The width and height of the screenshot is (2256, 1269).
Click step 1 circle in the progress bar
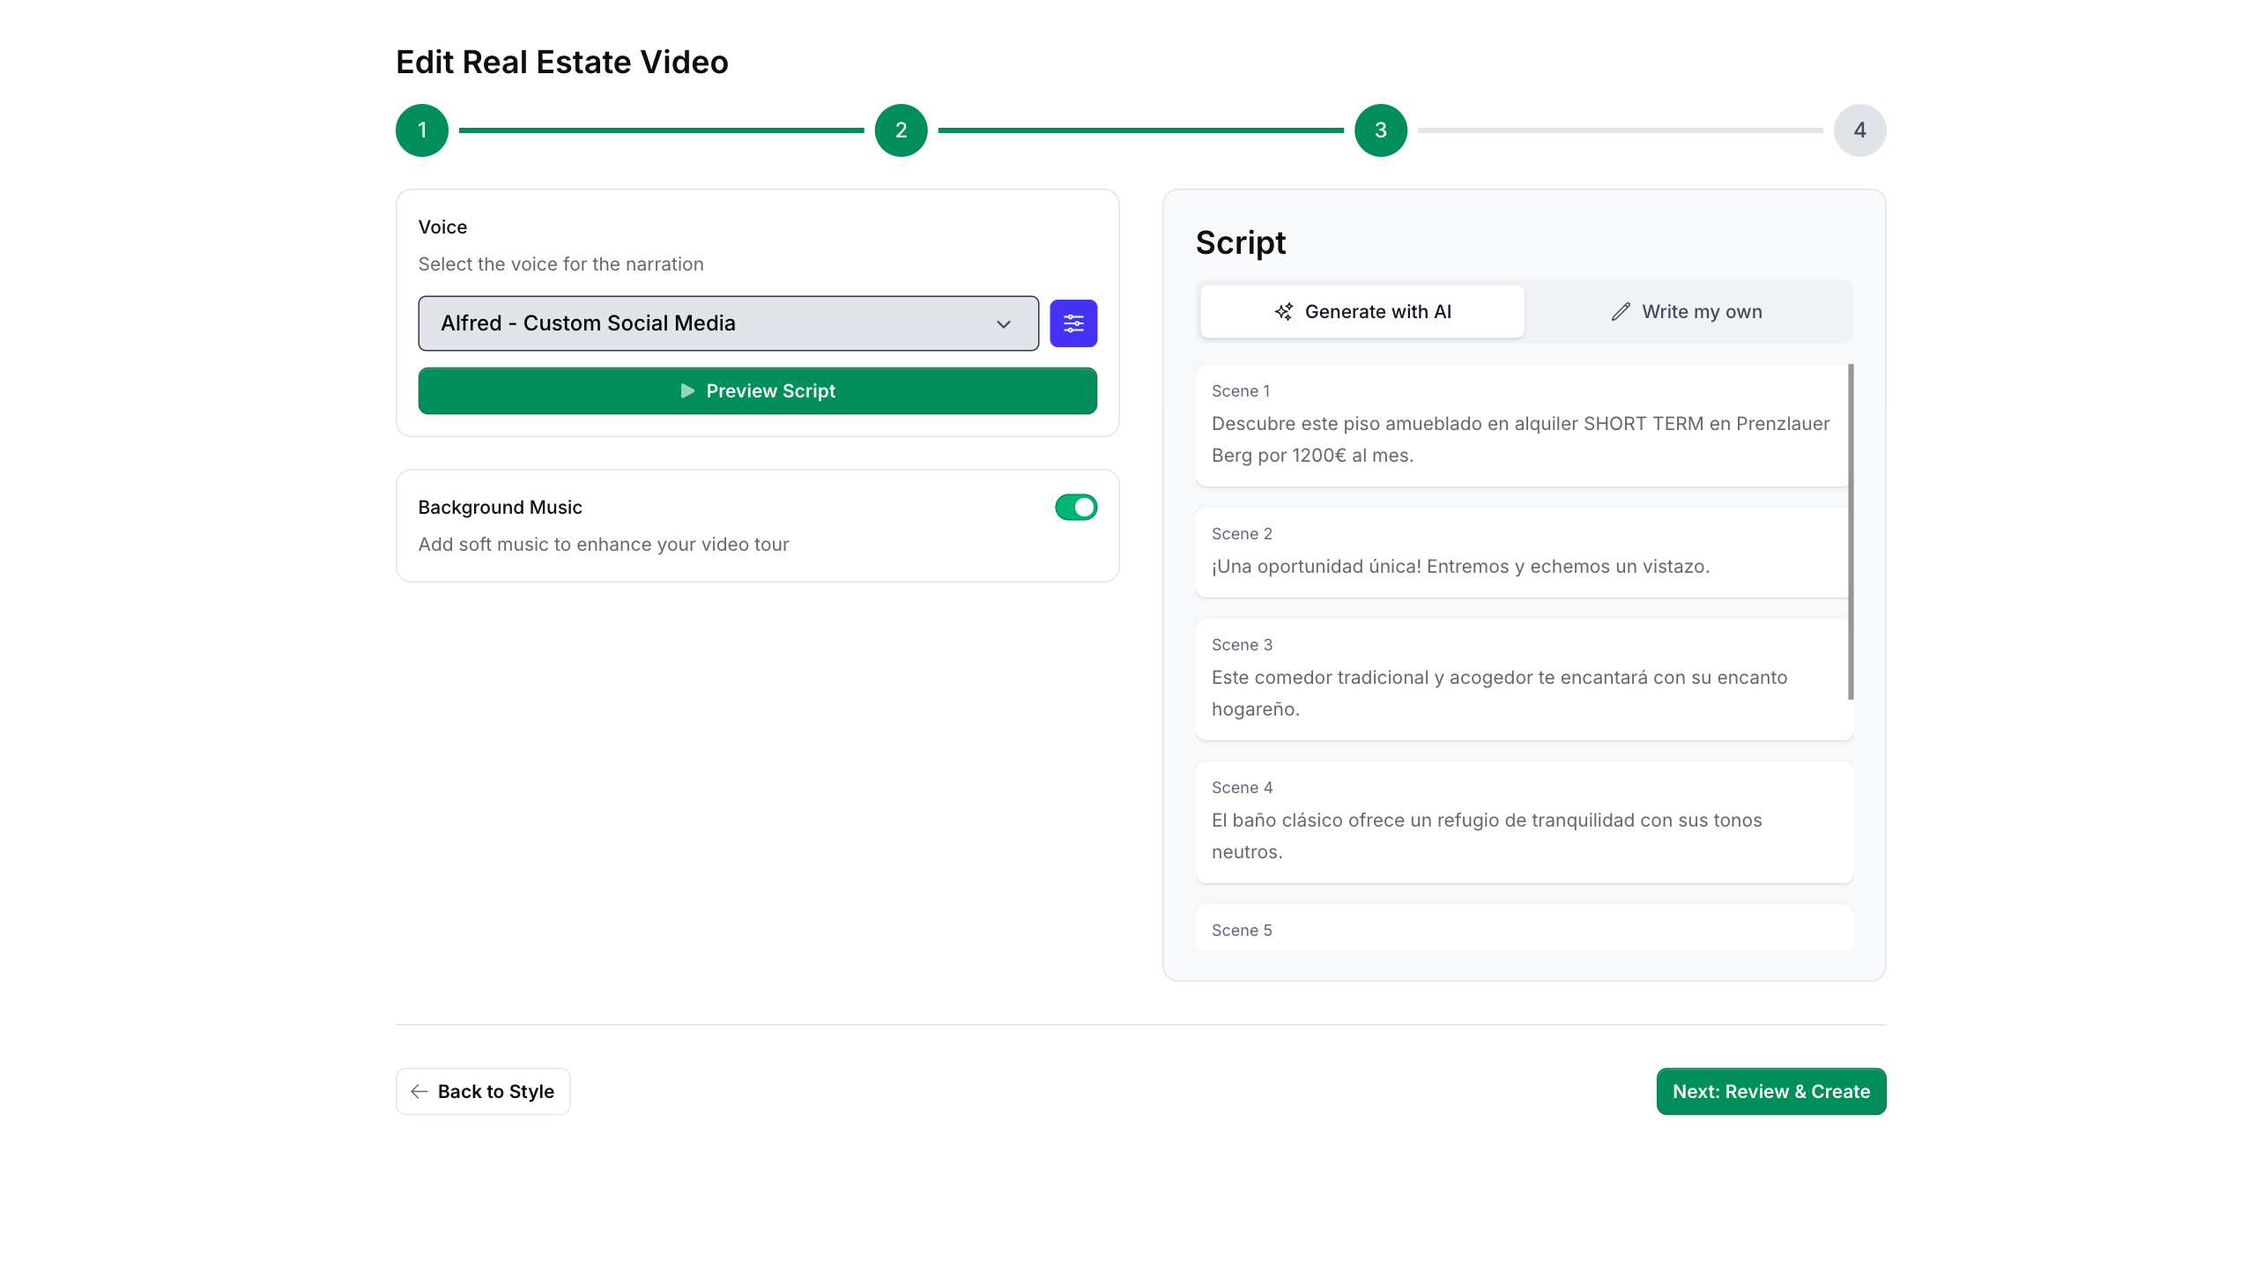tap(422, 129)
